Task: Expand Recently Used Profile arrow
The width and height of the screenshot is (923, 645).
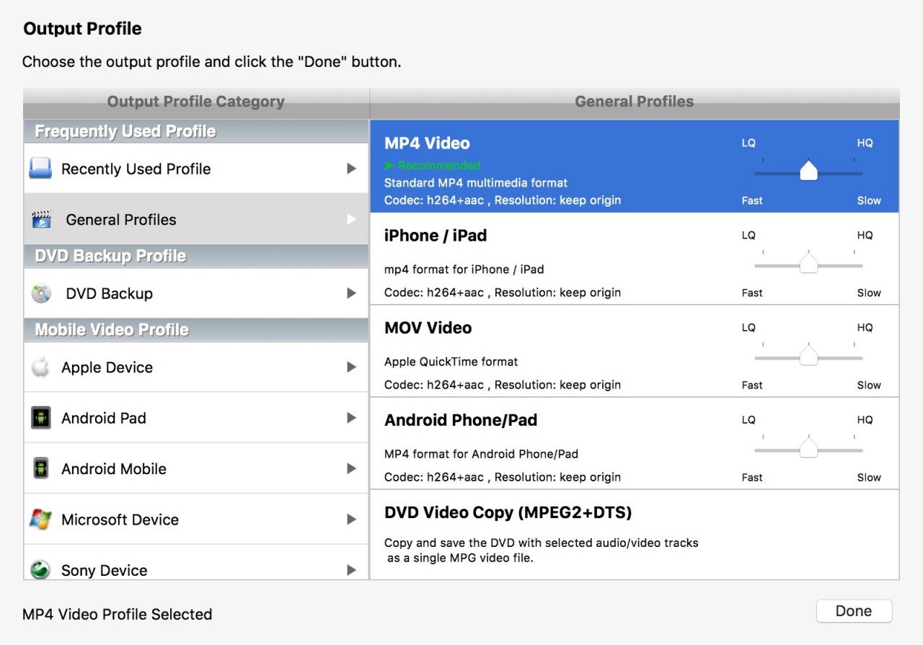Action: pyautogui.click(x=351, y=169)
